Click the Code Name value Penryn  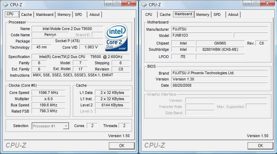(50, 35)
